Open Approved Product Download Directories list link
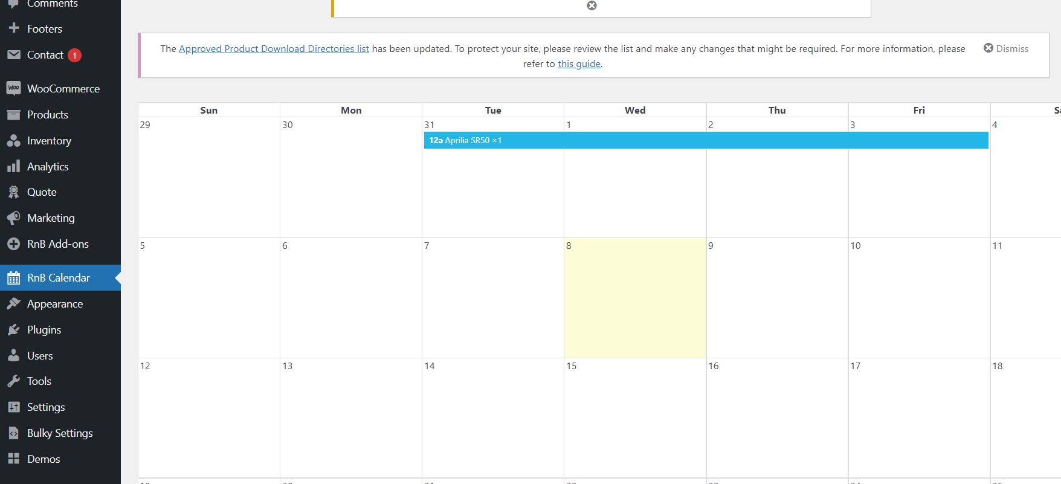1061x484 pixels. [274, 49]
